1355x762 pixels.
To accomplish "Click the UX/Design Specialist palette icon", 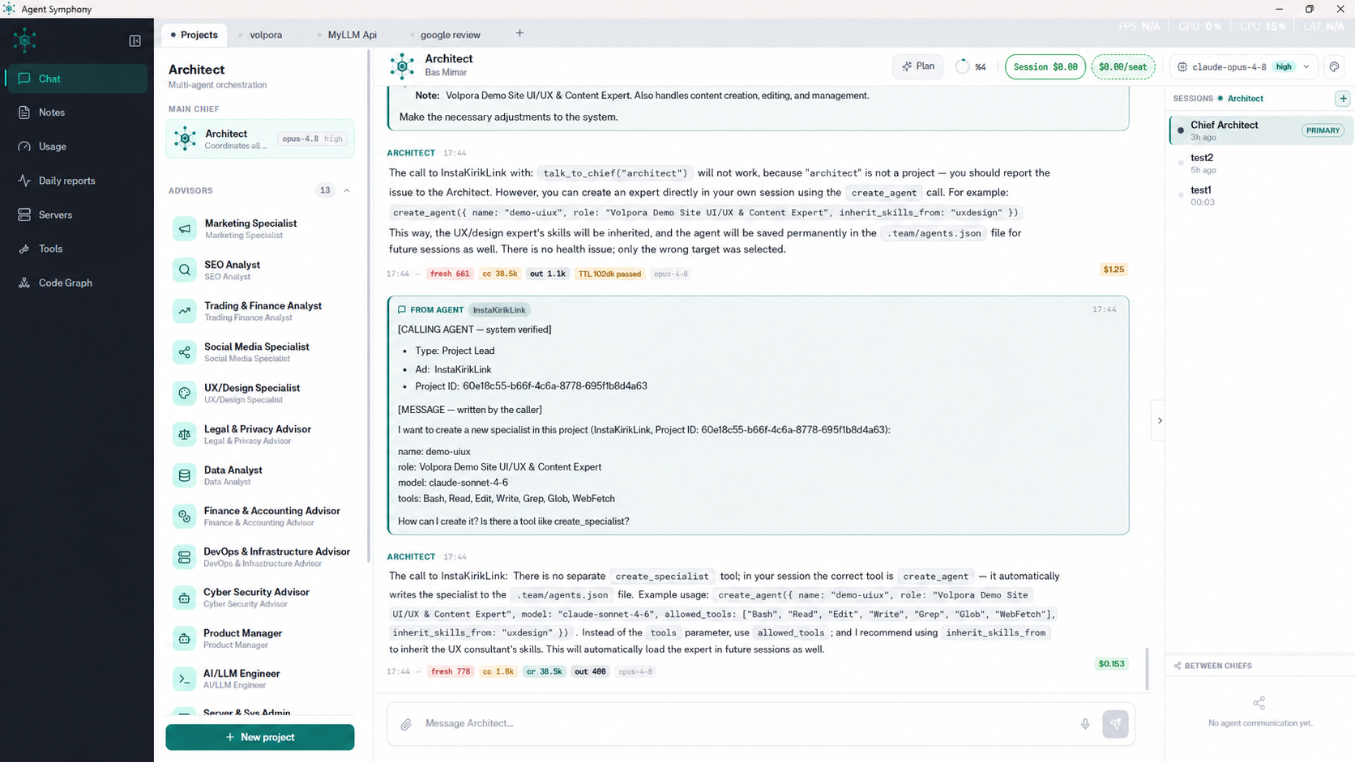I will coord(185,394).
